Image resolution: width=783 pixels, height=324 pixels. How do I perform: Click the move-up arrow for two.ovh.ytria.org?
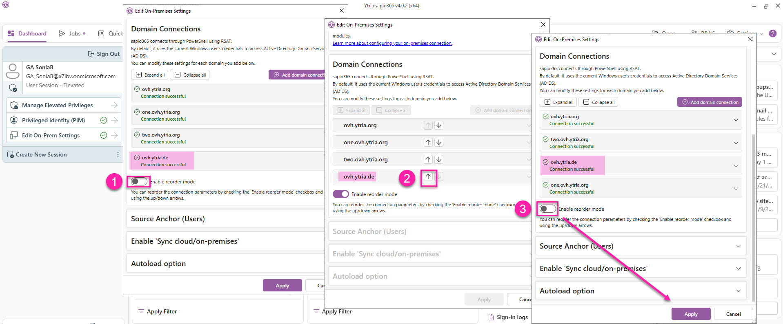428,159
